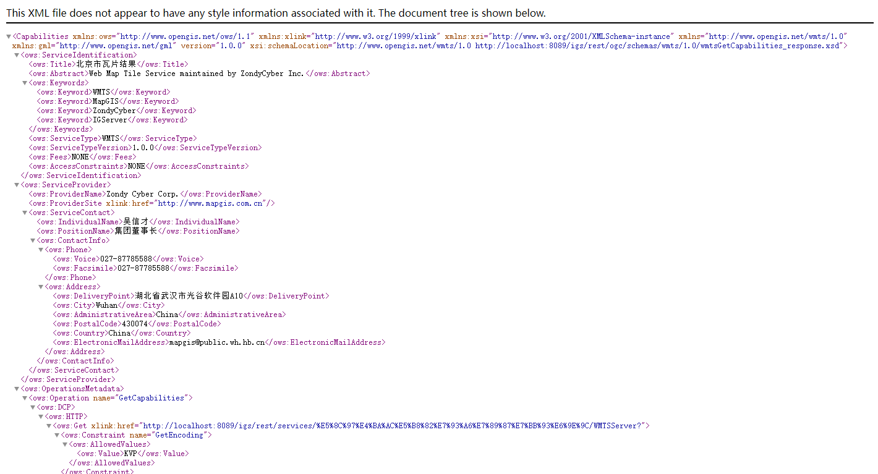Image resolution: width=878 pixels, height=474 pixels.
Task: Collapse the ows:ContactInfo node triangle
Action: click(x=33, y=240)
